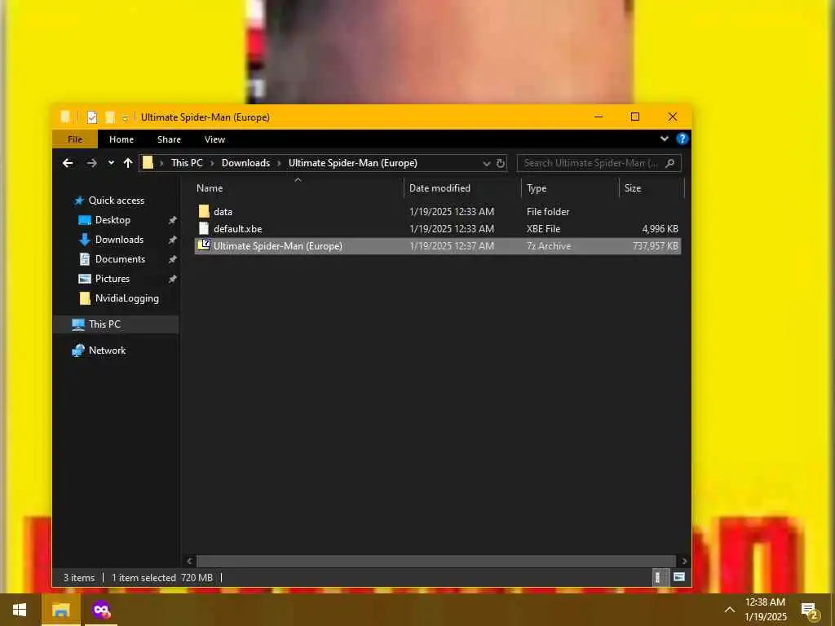Expand the ribbon with the chevron arrow
The width and height of the screenshot is (835, 626).
click(x=664, y=139)
